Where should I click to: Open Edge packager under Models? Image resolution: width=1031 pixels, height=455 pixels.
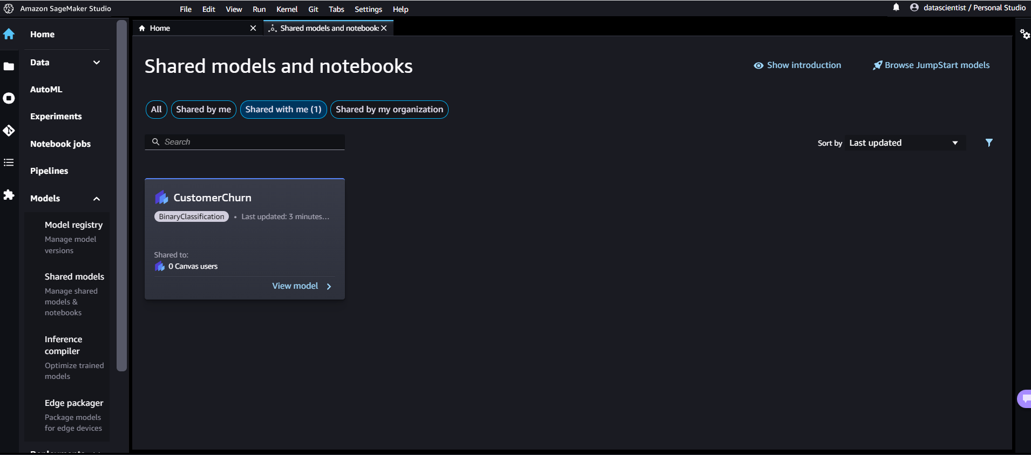pyautogui.click(x=74, y=403)
